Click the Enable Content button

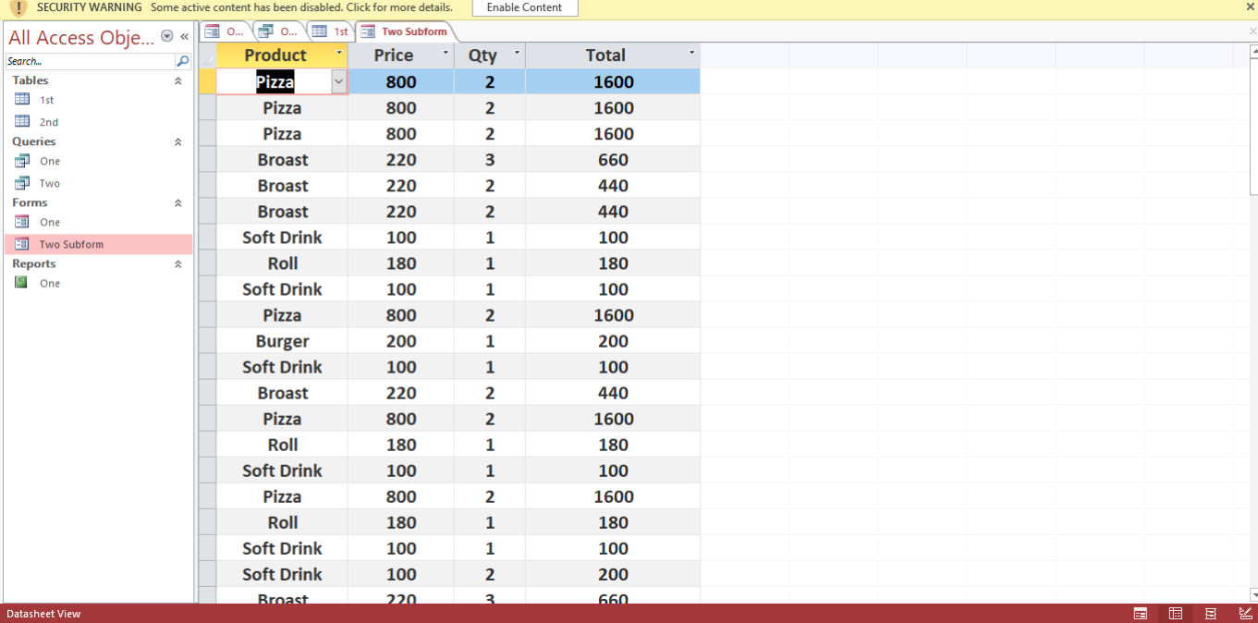pos(524,7)
